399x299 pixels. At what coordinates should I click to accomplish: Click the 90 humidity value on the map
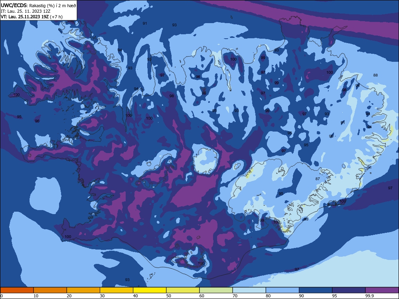click(331, 136)
